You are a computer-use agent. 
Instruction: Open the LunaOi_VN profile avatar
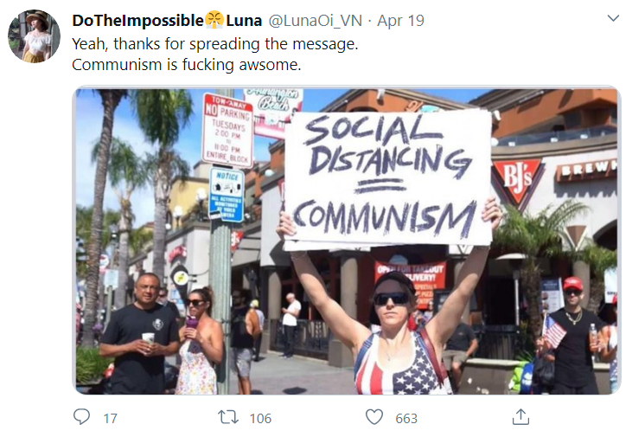pyautogui.click(x=35, y=36)
